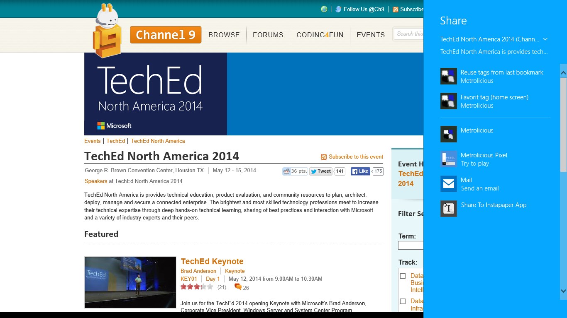Click the date text May 12 - 15, 2014
Viewport: 567px width, 318px height.
(235, 170)
